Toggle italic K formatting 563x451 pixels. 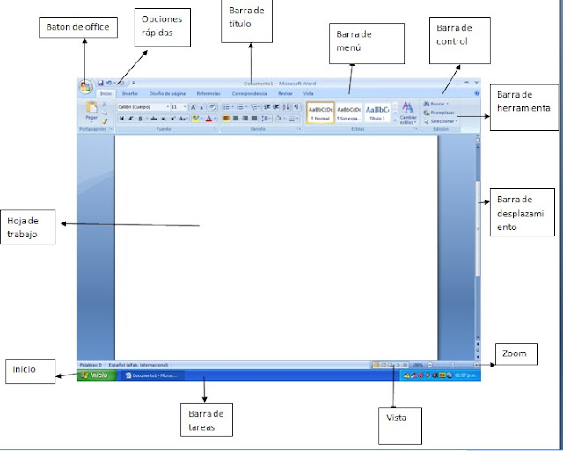(131, 119)
